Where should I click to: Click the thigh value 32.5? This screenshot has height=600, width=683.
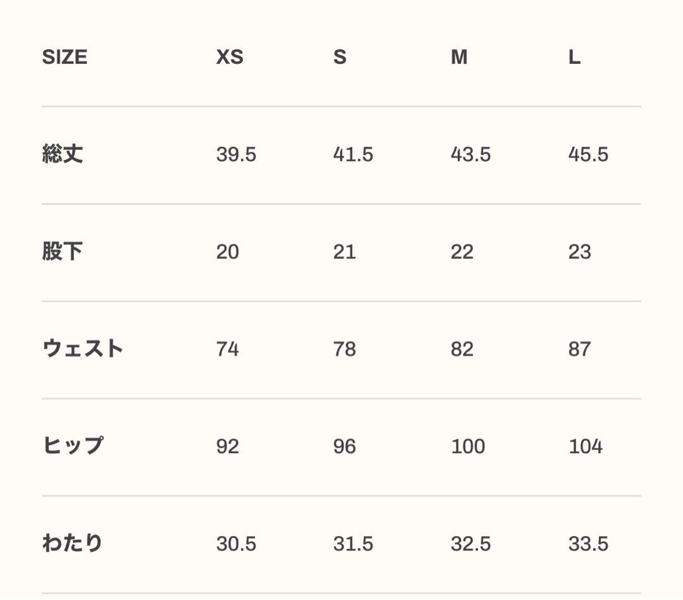pyautogui.click(x=471, y=544)
